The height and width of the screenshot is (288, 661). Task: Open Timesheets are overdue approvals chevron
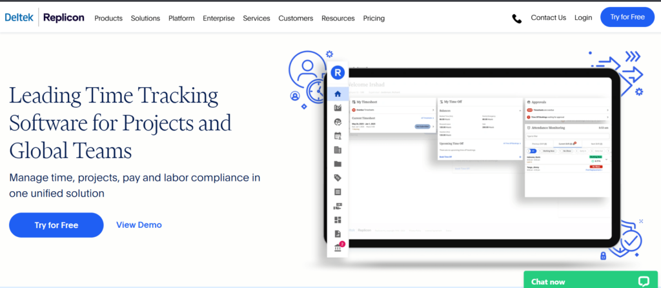point(607,110)
